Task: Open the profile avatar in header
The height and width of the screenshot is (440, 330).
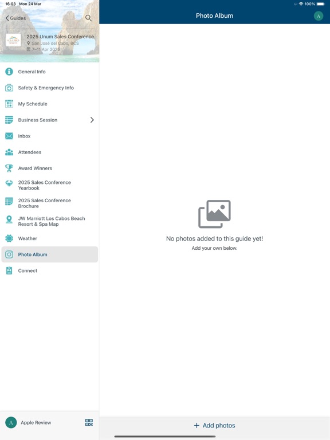Action: 318,16
